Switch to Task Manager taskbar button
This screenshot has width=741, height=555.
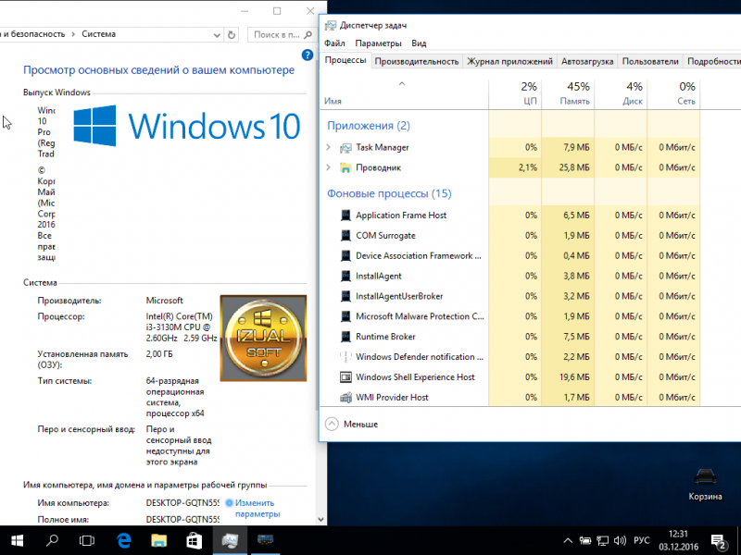[230, 540]
